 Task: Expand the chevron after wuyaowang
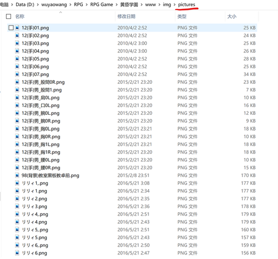(71, 4)
